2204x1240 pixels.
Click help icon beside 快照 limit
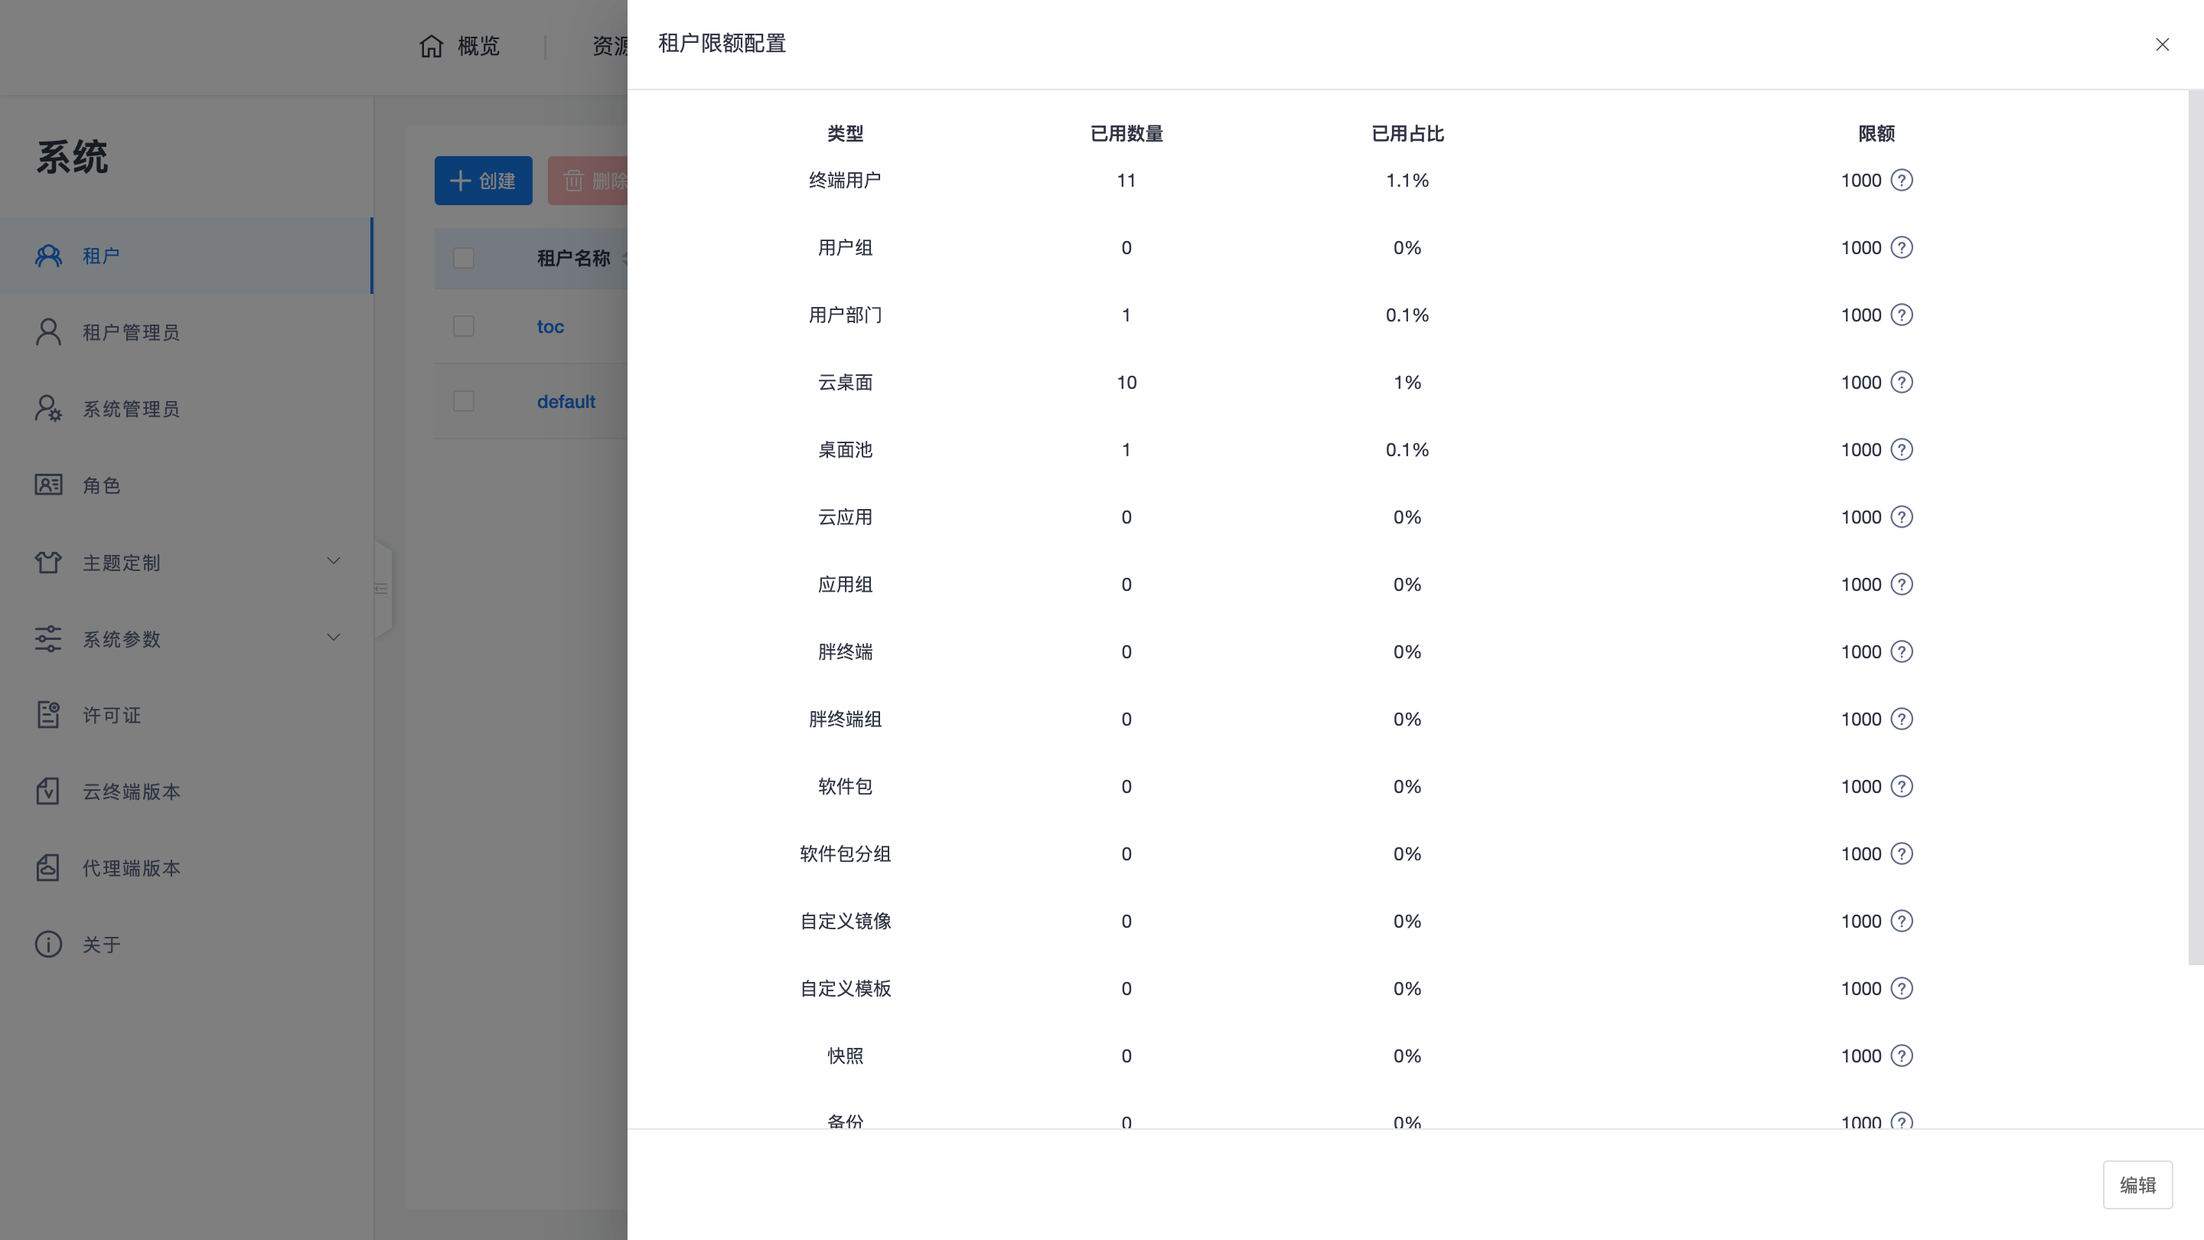coord(1901,1056)
